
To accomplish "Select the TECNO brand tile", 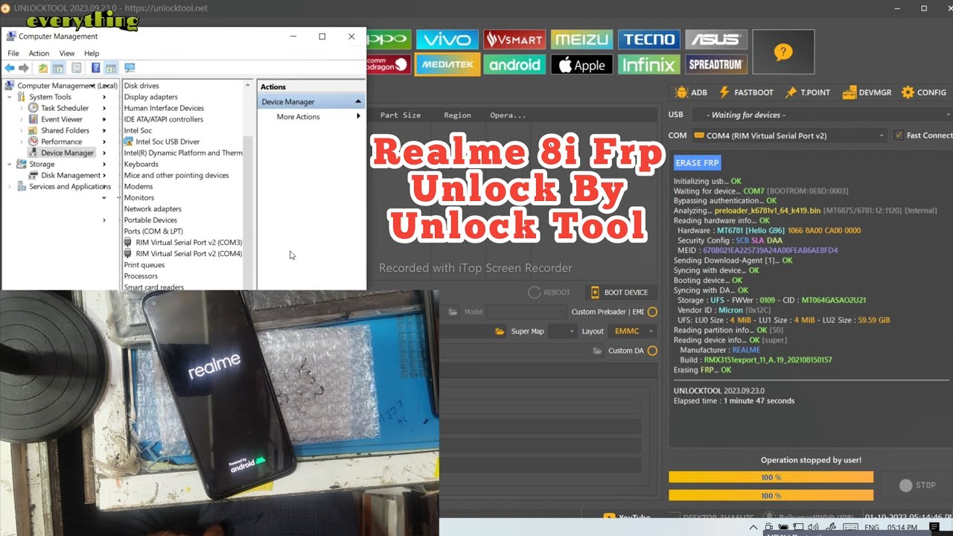I will [x=649, y=39].
